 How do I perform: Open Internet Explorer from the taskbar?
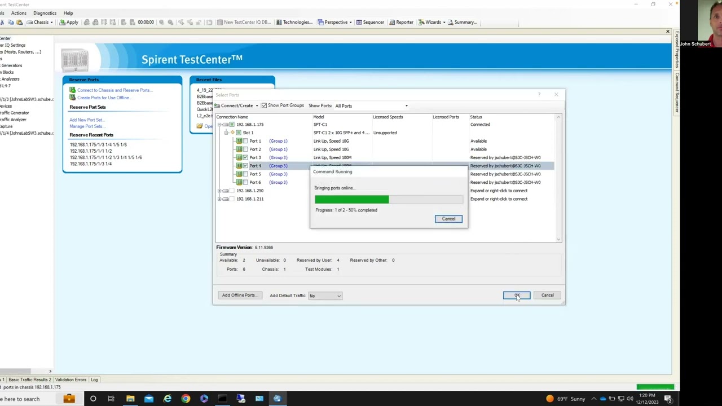[168, 399]
